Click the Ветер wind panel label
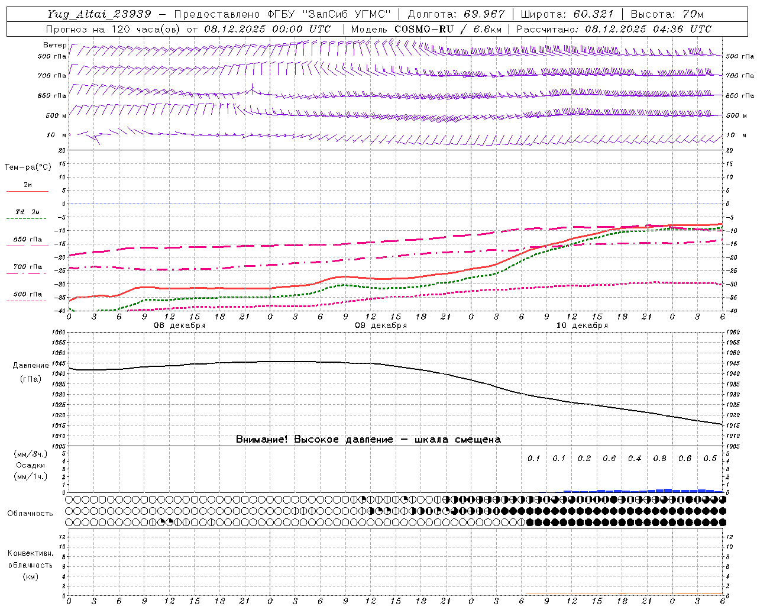757x606 pixels. click(x=54, y=45)
